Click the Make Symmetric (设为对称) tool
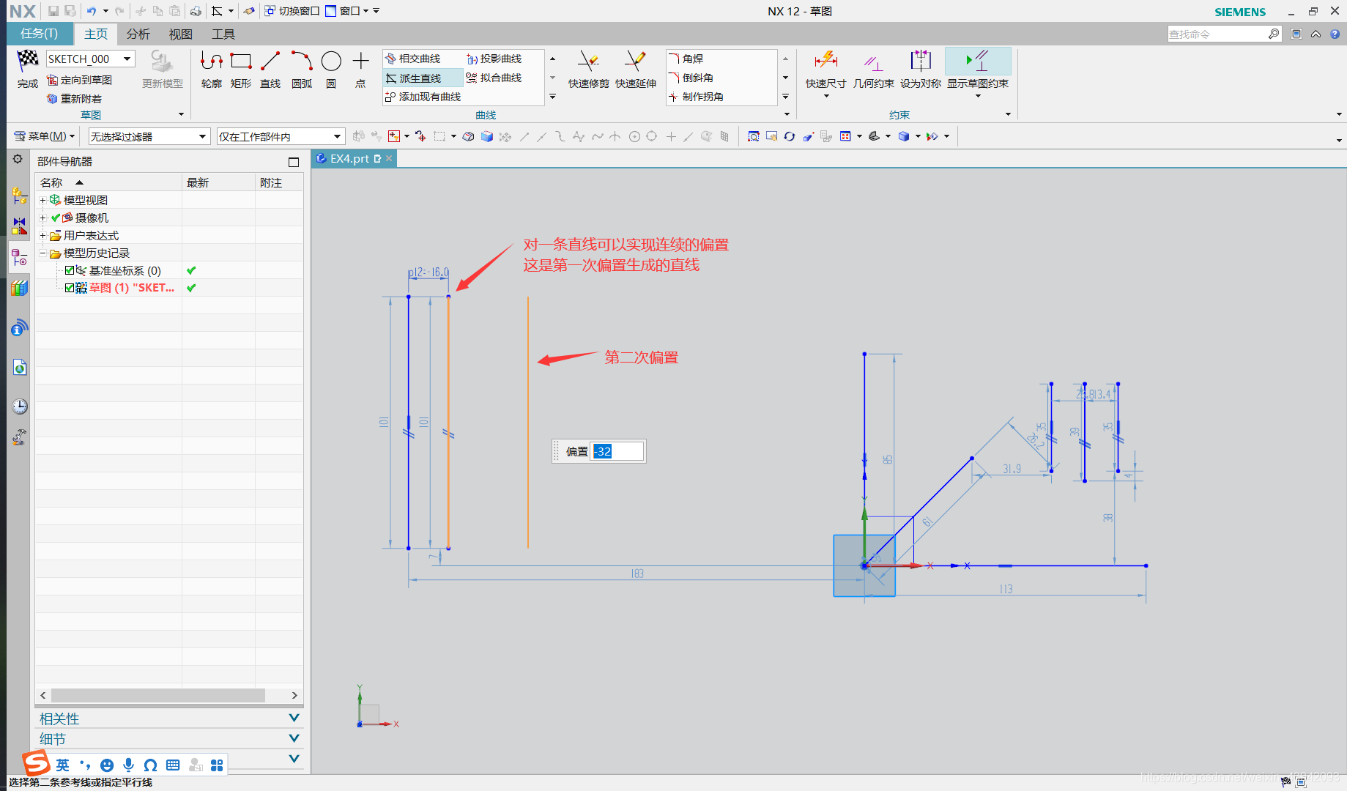 pyautogui.click(x=920, y=70)
